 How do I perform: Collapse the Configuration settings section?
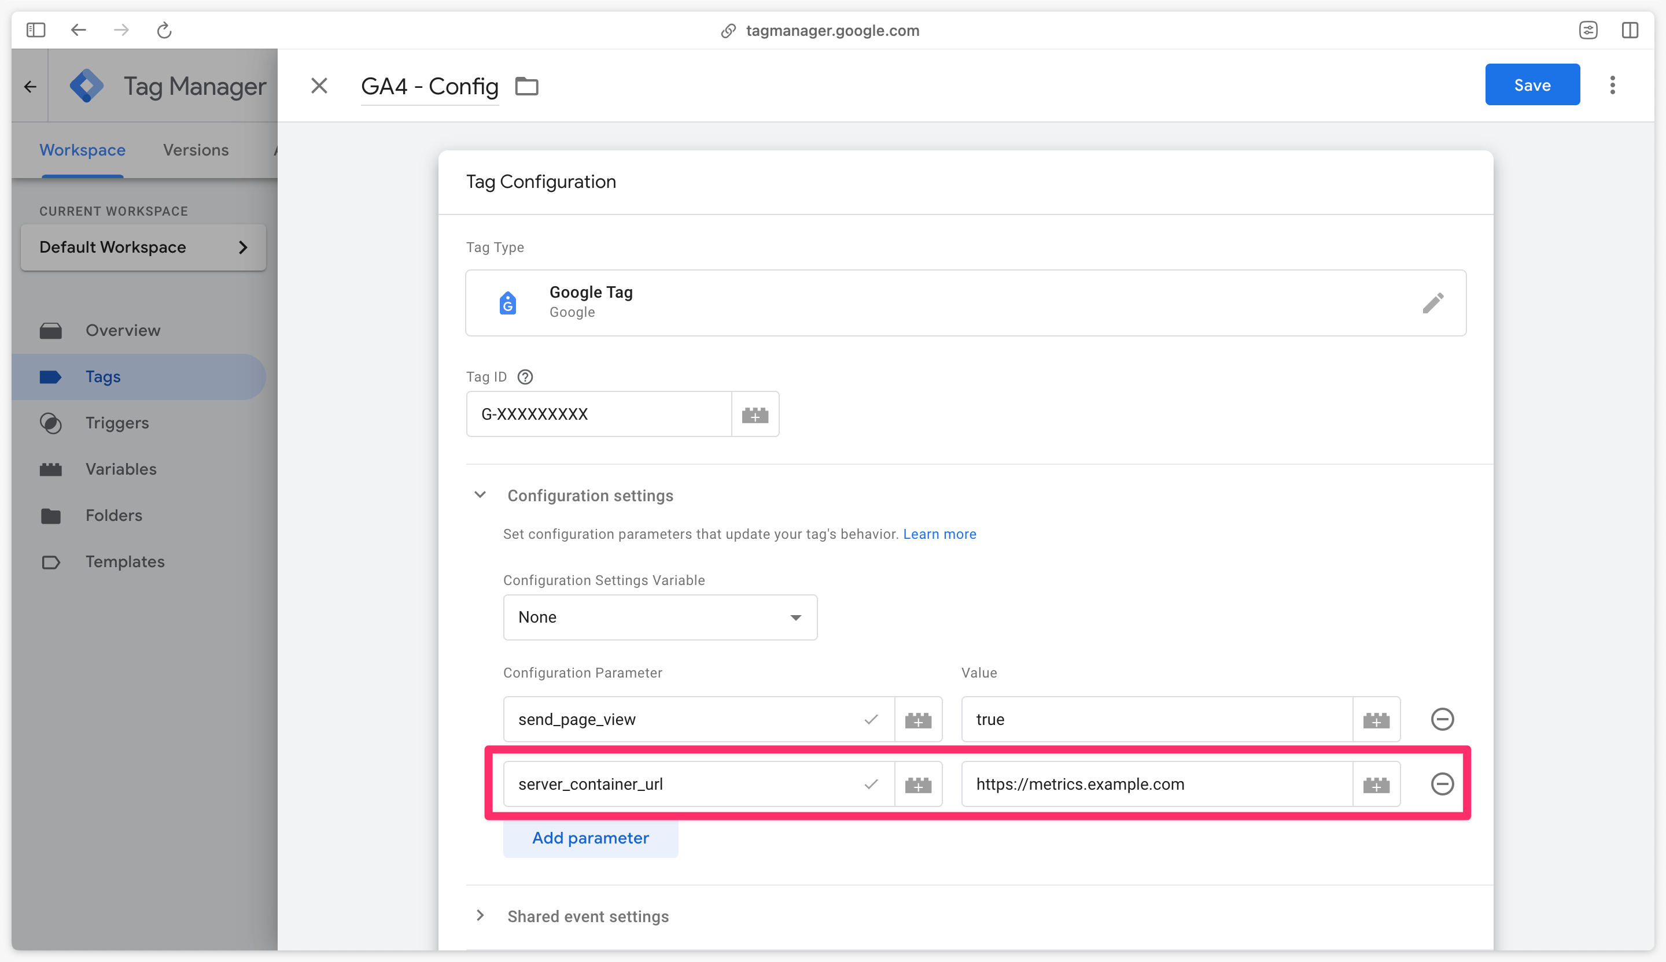point(481,495)
